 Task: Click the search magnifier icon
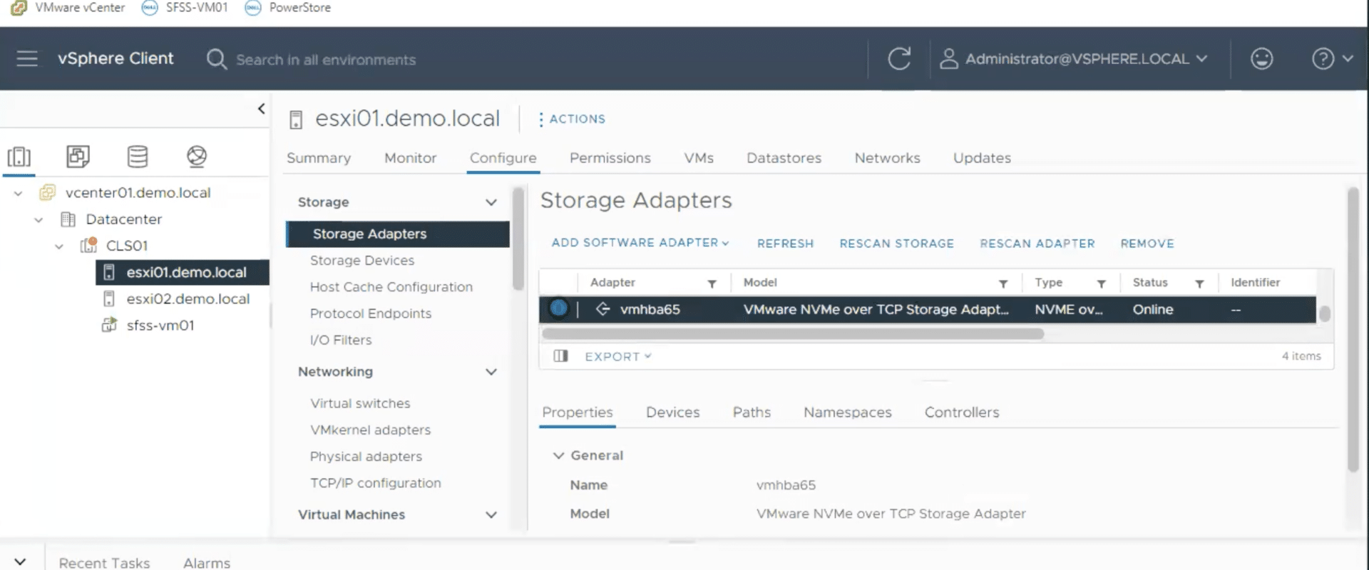pos(216,59)
